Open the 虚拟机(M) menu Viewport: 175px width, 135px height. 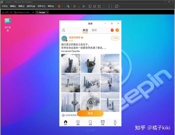31,6
